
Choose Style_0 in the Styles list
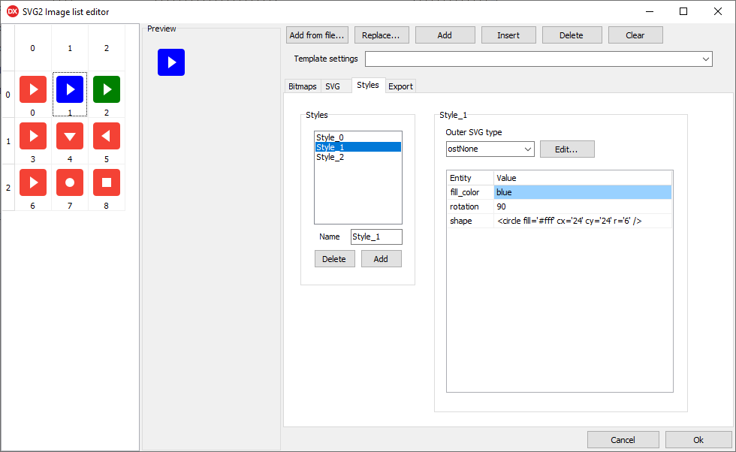tap(330, 137)
